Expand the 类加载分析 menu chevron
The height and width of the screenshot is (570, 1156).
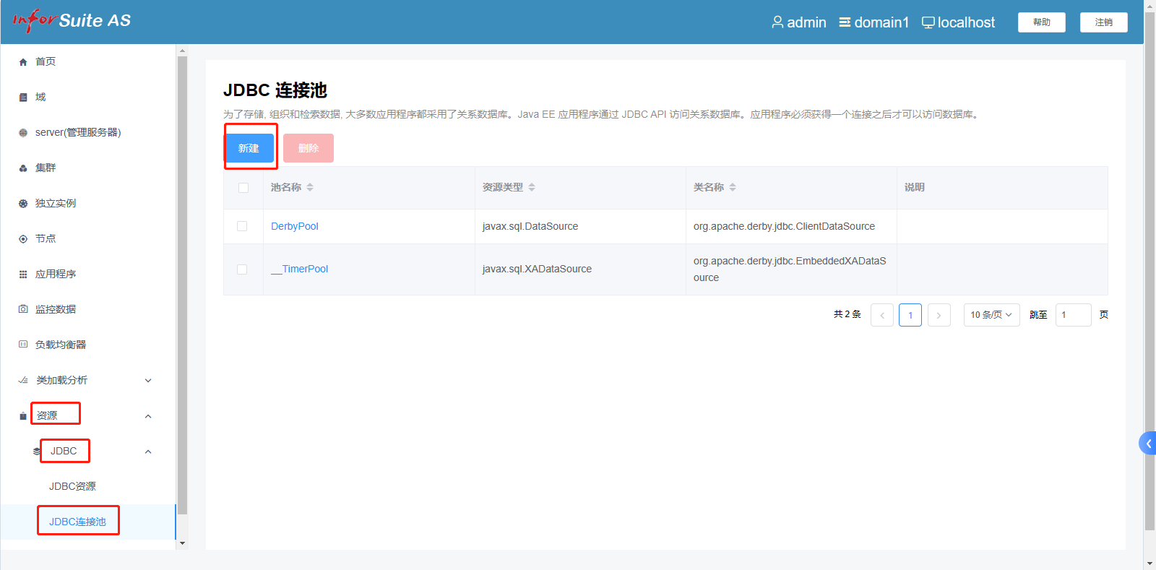point(148,381)
